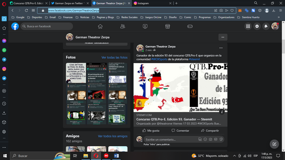Open Opera sidebar settings gear
The height and width of the screenshot is (160, 285).
(x=4, y=132)
